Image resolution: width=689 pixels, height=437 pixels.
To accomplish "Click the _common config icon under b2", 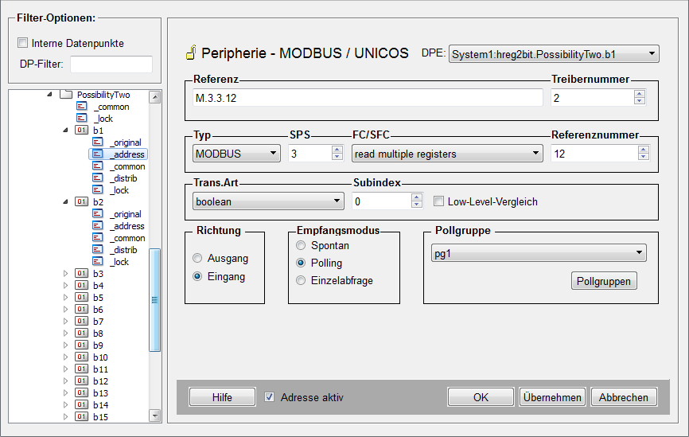I will point(98,238).
